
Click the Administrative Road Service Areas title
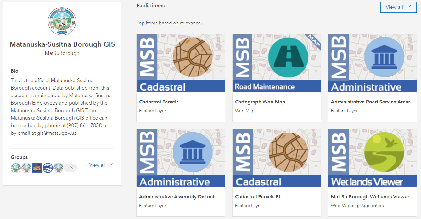click(371, 102)
